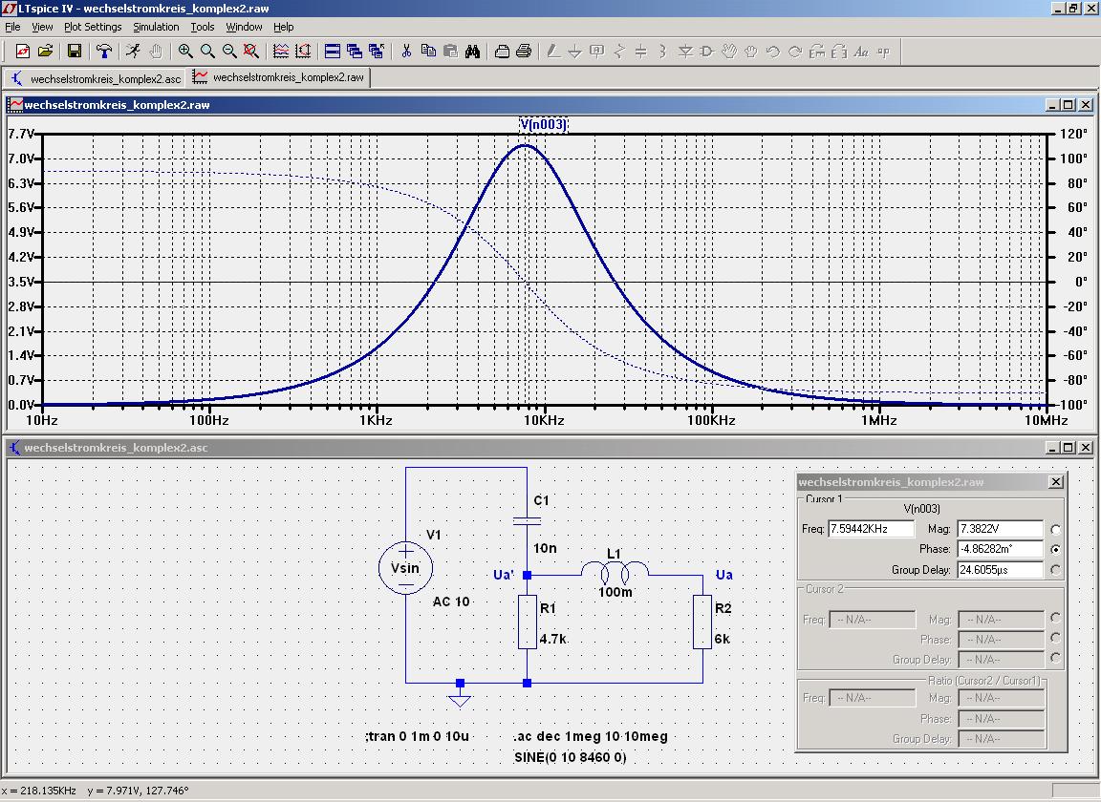Screen dimensions: 1101x802
Task: Close the cursor readout dialog
Action: coord(1055,482)
